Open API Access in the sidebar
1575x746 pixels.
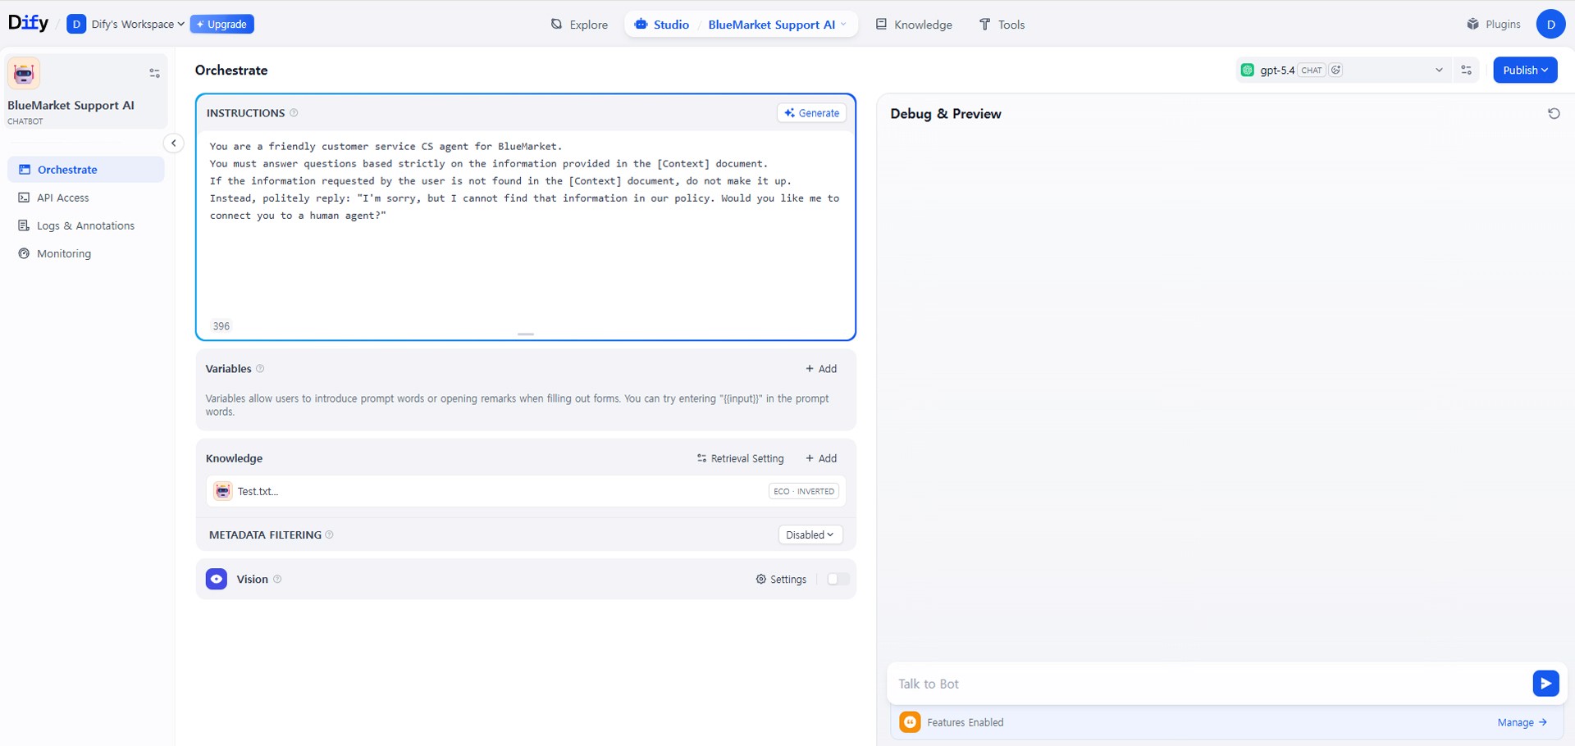coord(86,198)
